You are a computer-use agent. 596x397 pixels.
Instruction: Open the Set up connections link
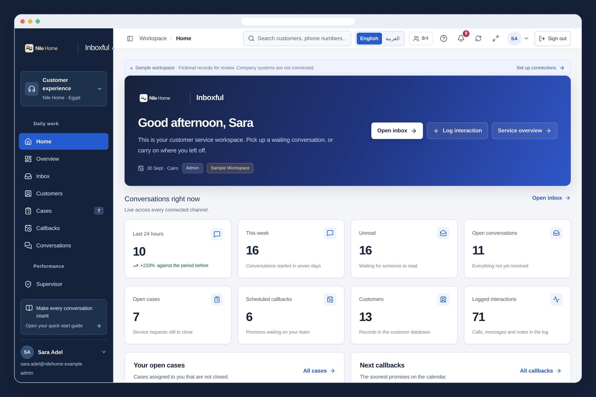tap(540, 68)
